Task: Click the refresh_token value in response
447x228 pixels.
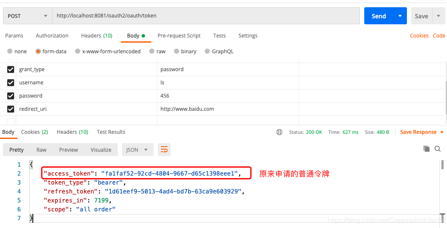Action: click(173, 191)
